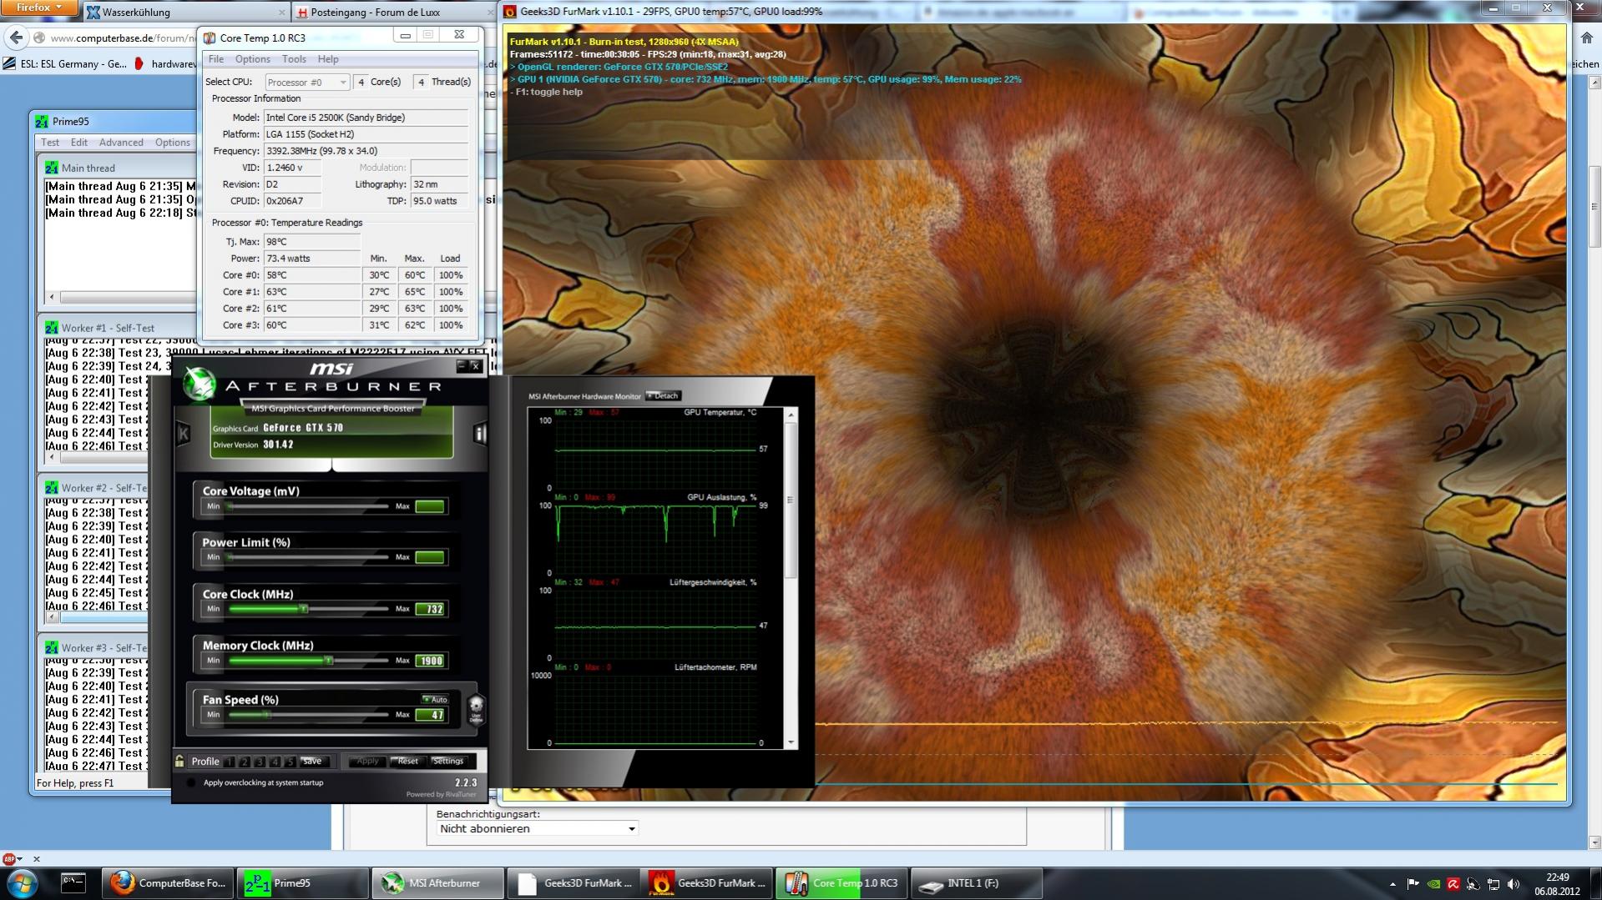Click the Worker #2 window icon in Prime95

point(52,488)
